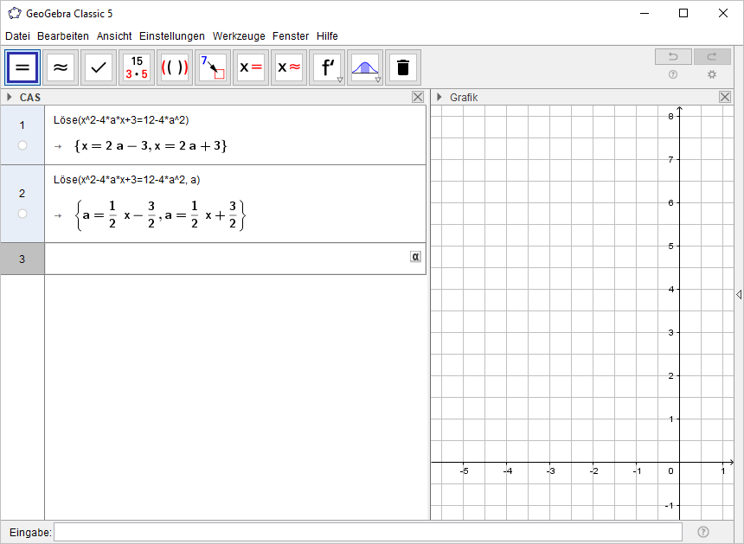The height and width of the screenshot is (544, 744).
Task: Click the α Greek letter button in row 3
Action: click(414, 258)
